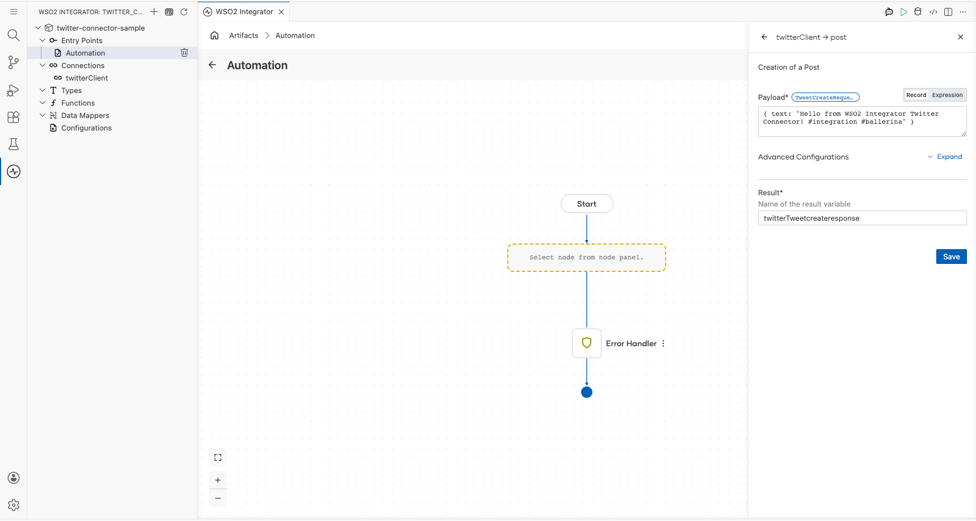Expand the Functions section

point(43,103)
